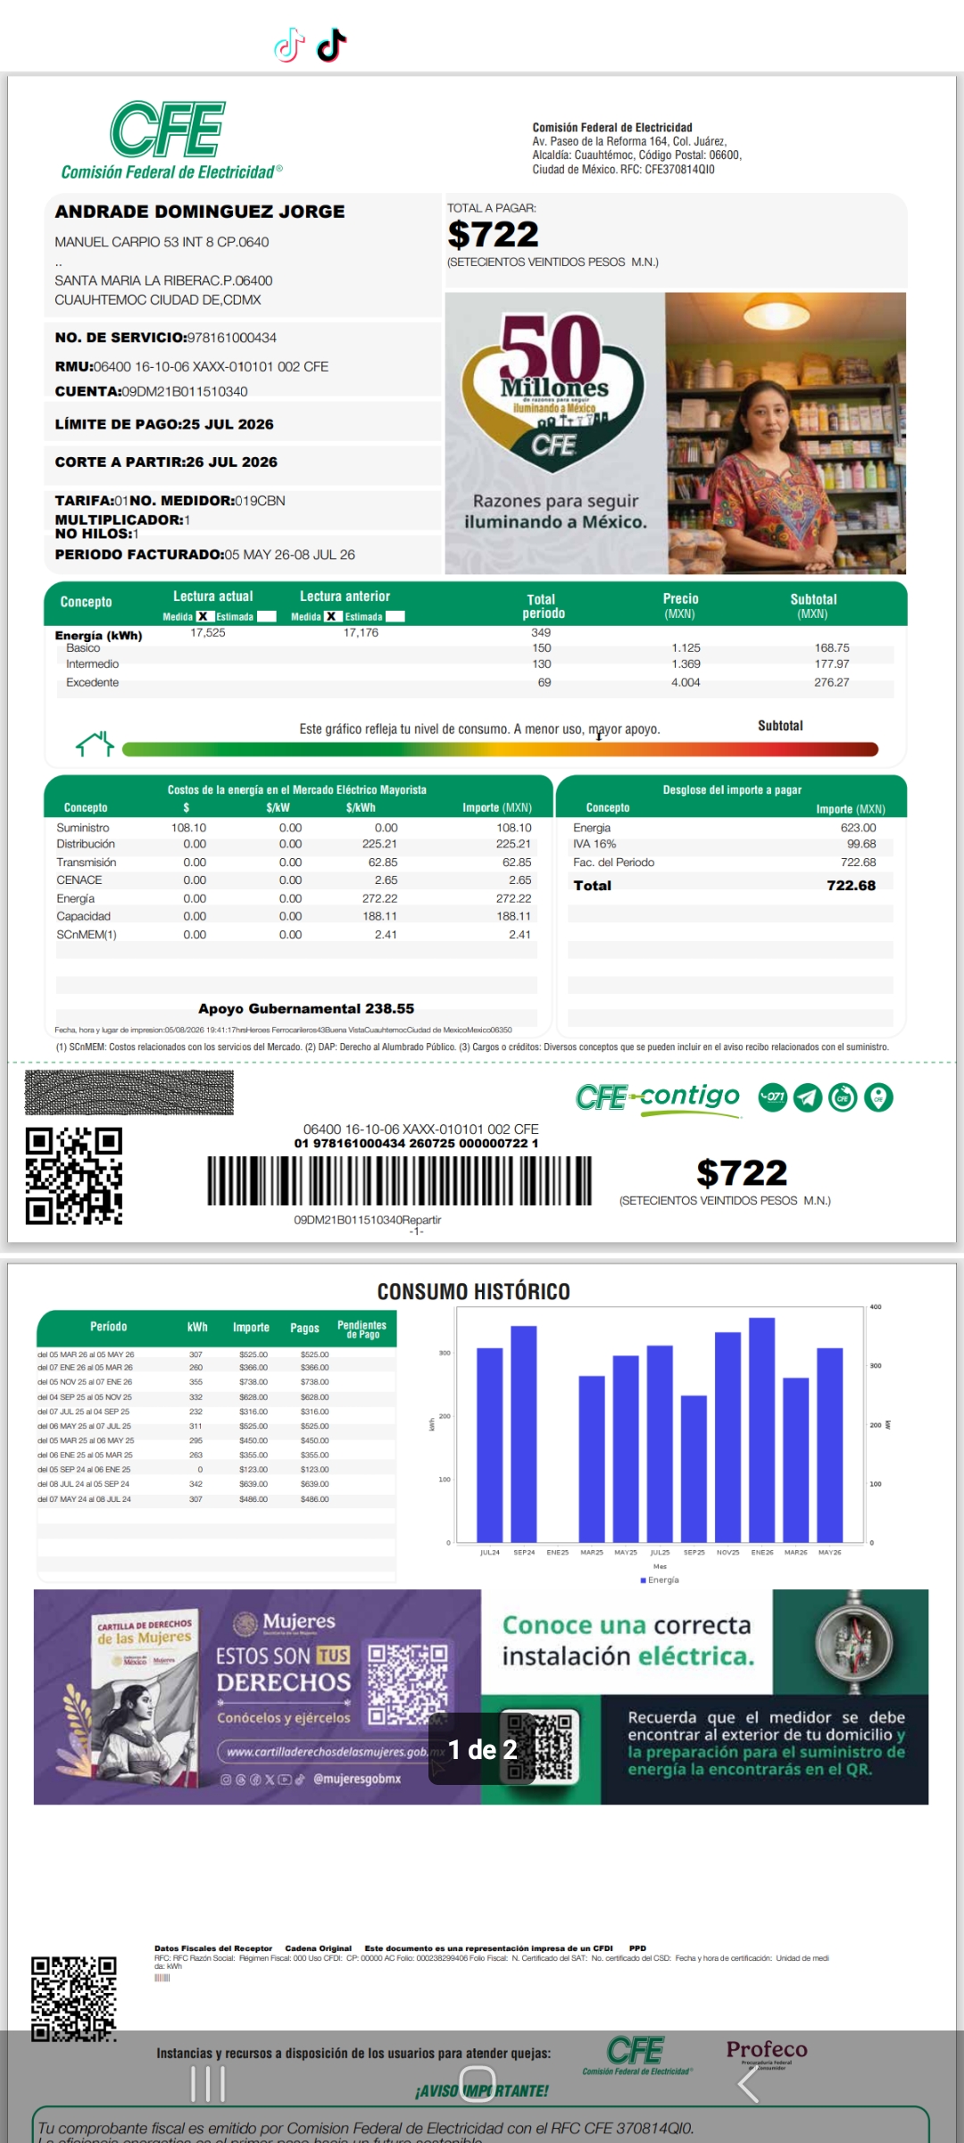Tap the paper plane Telegram icon

(x=808, y=1097)
